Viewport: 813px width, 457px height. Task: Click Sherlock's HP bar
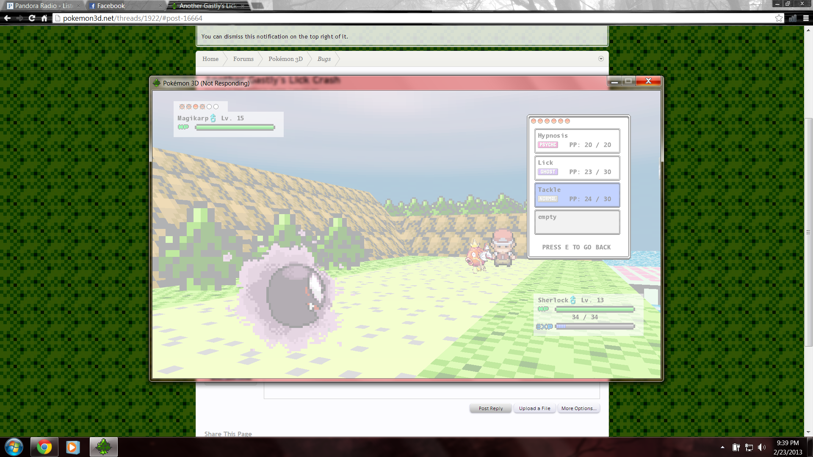pos(595,309)
